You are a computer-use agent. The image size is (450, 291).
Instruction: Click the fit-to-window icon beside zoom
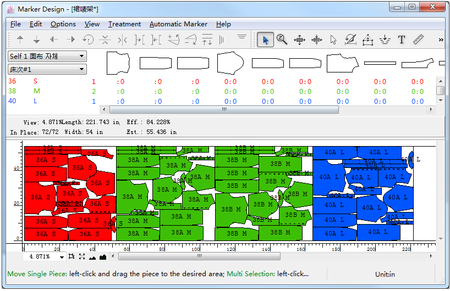[72, 256]
